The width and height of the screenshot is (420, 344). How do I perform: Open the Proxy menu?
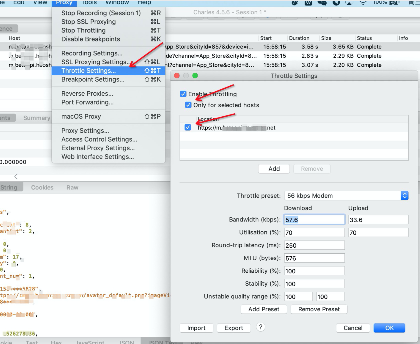64,3
